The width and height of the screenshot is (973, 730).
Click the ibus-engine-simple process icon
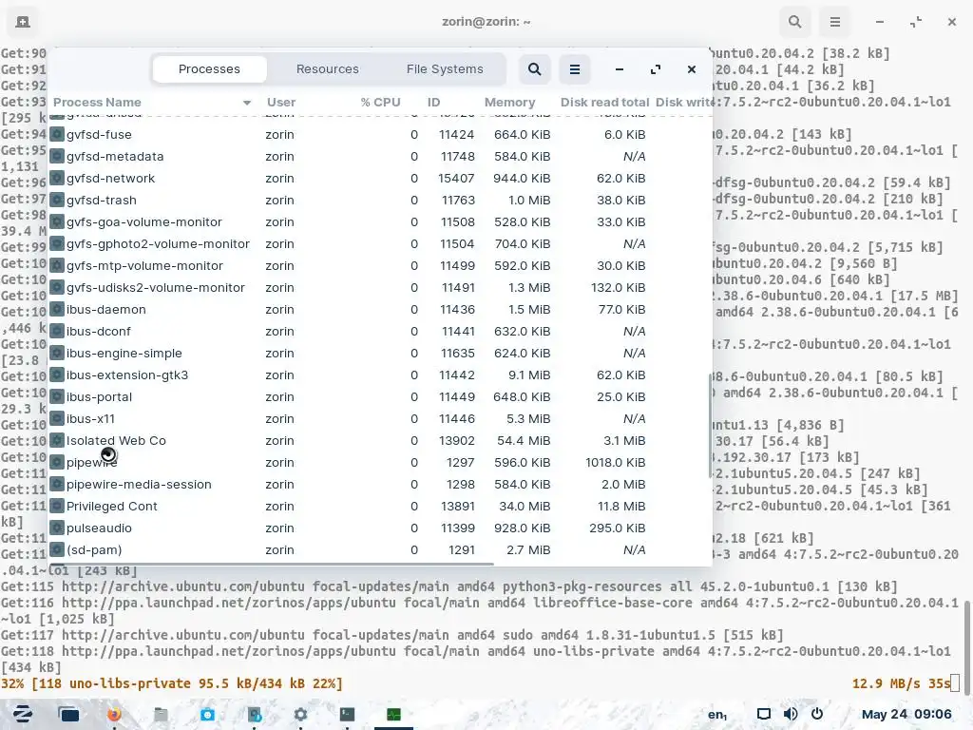57,353
